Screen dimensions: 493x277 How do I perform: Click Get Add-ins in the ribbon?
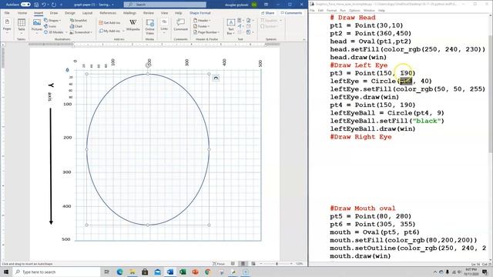tap(109, 22)
